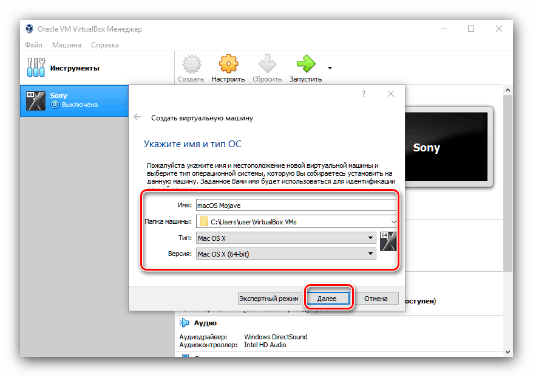Click the wizard help question mark
Image resolution: width=533 pixels, height=377 pixels.
point(364,94)
